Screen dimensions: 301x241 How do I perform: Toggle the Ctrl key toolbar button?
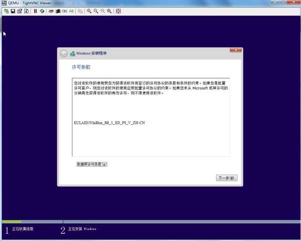tap(65, 11)
